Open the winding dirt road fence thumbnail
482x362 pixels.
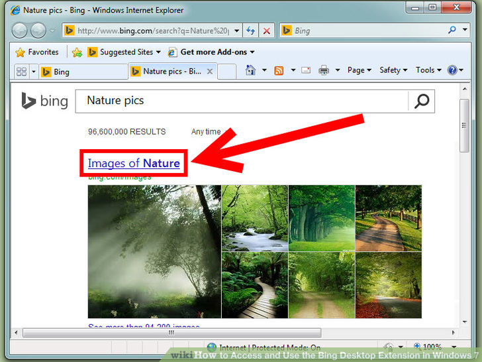pyautogui.click(x=389, y=218)
